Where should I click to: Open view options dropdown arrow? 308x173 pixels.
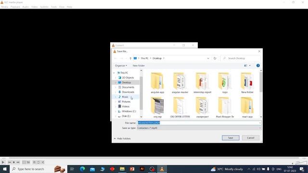(250, 65)
